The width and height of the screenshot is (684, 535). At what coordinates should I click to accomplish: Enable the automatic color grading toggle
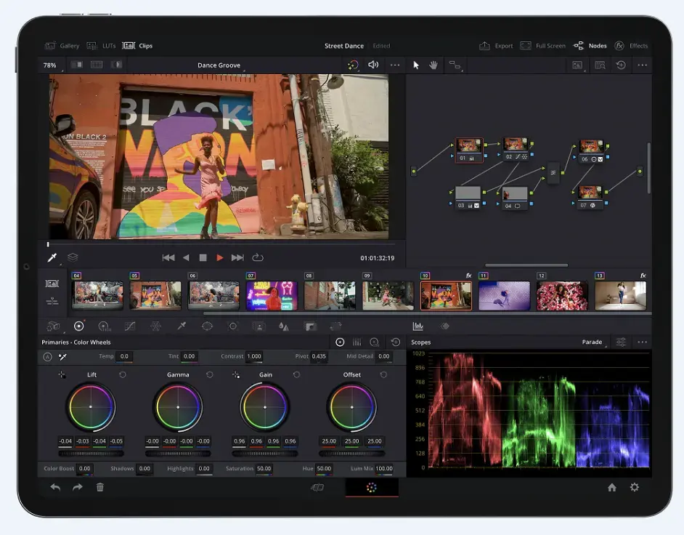point(354,65)
